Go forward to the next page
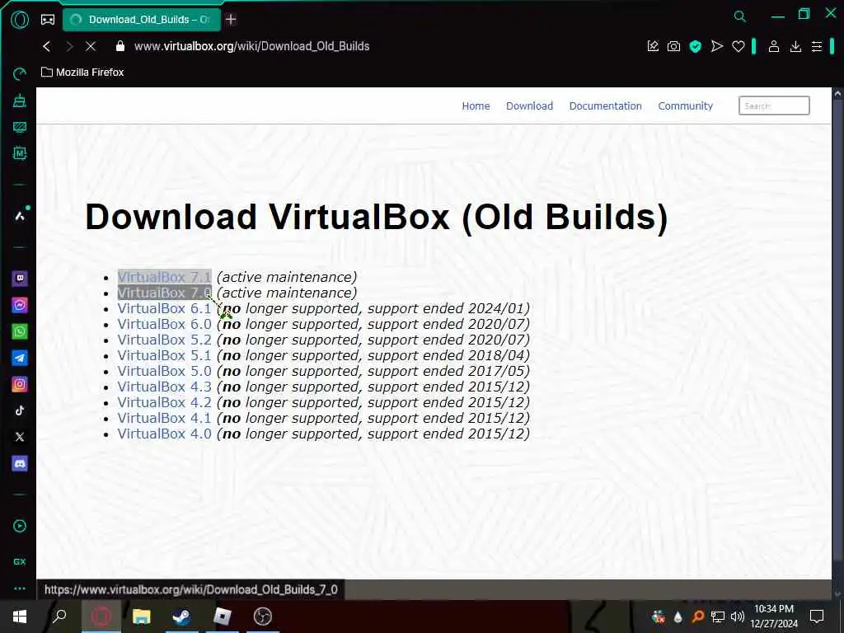844x633 pixels. pyautogui.click(x=69, y=46)
